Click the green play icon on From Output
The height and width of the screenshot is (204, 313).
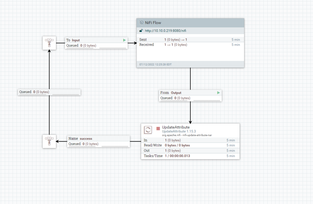219,93
